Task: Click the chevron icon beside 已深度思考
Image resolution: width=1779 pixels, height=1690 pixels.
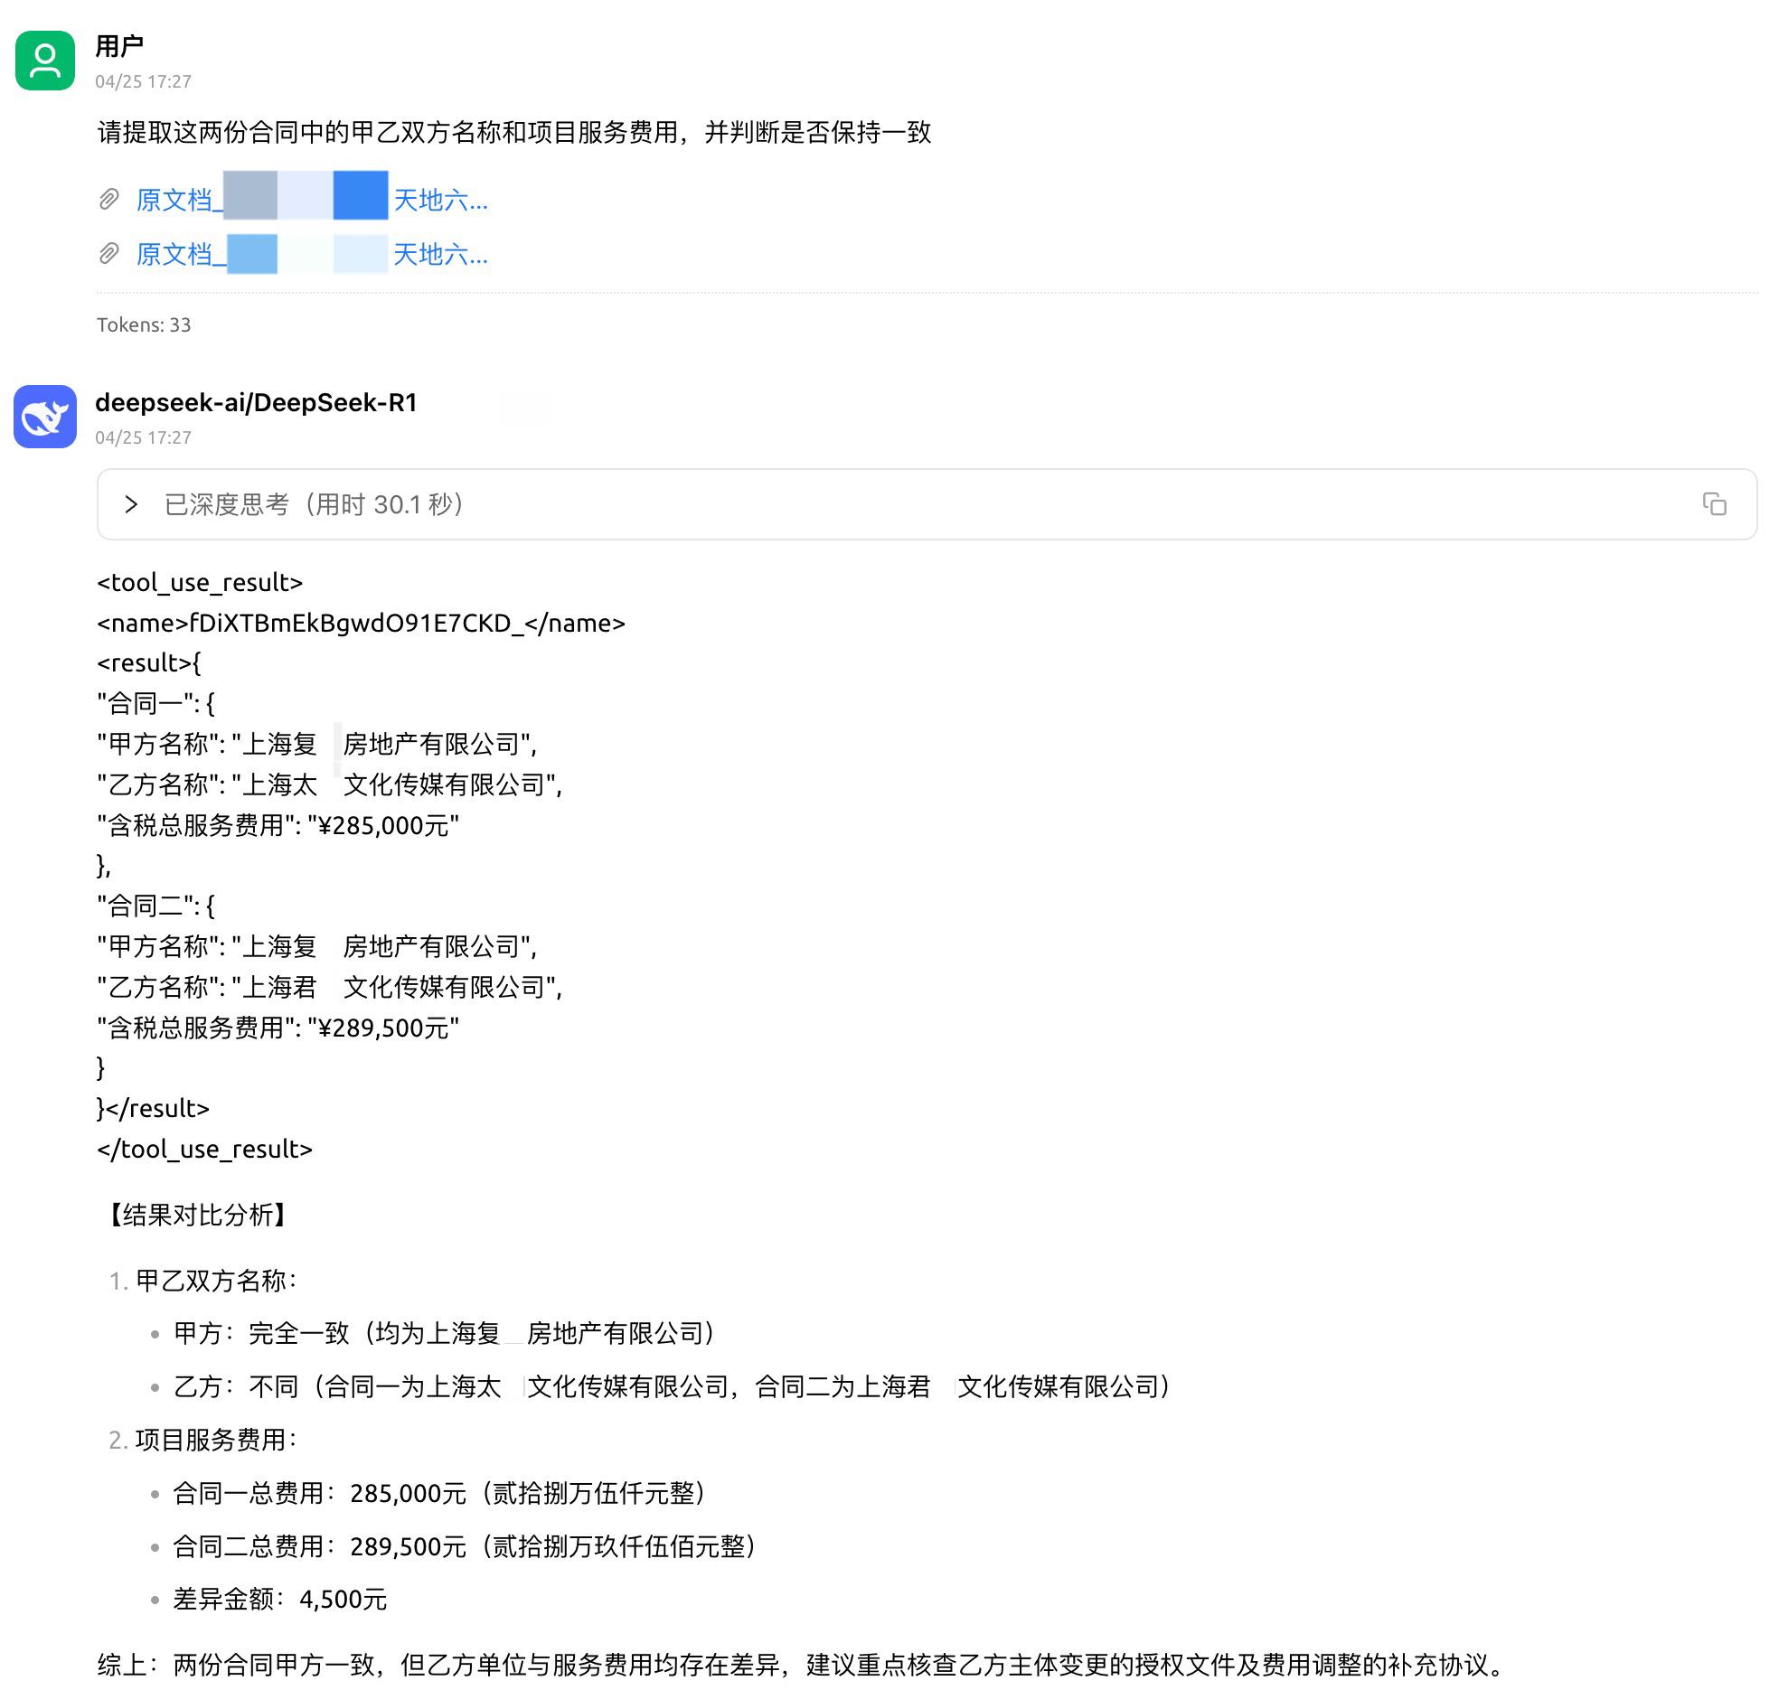Action: 133,504
